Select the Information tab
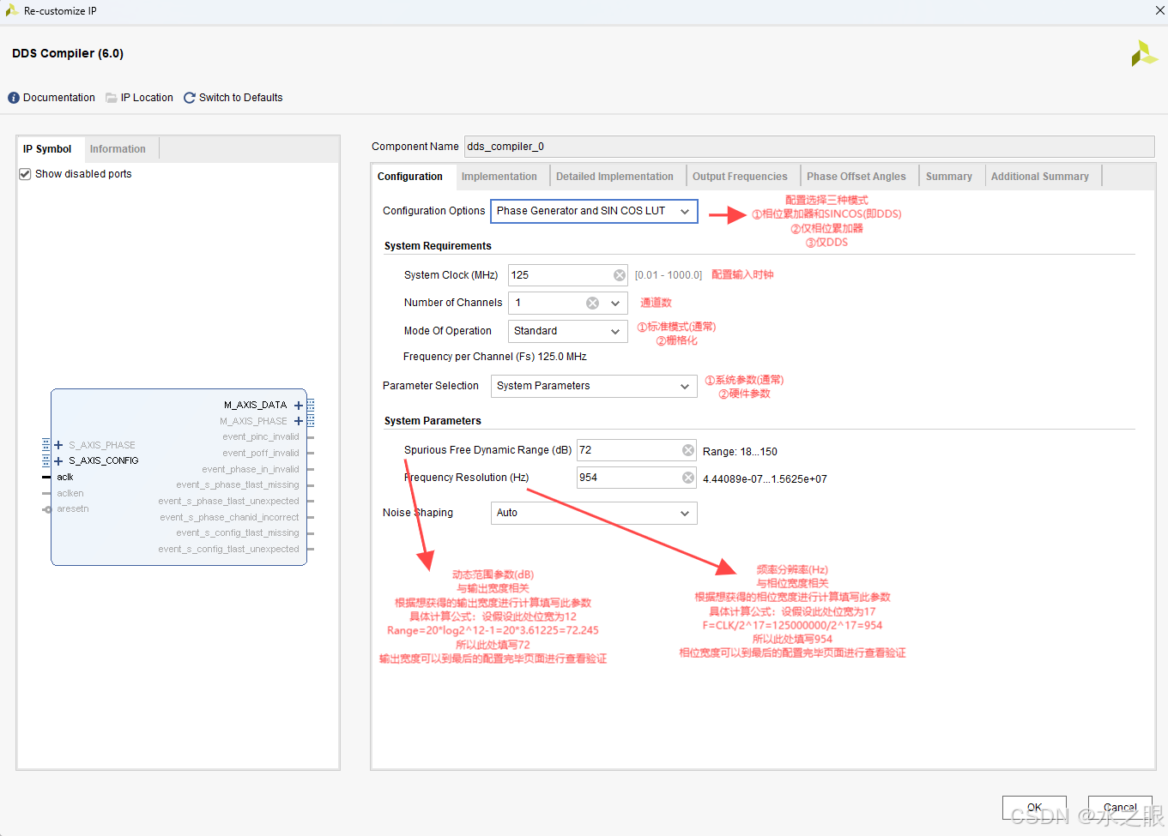The image size is (1168, 836). point(118,149)
